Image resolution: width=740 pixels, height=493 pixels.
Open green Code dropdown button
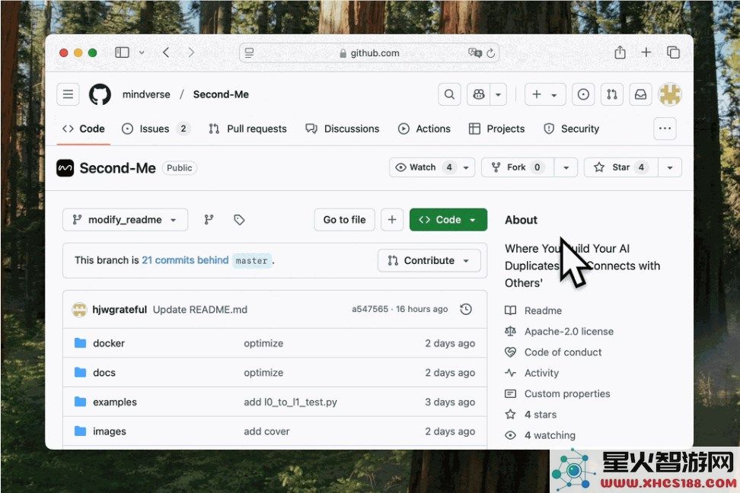click(x=448, y=220)
